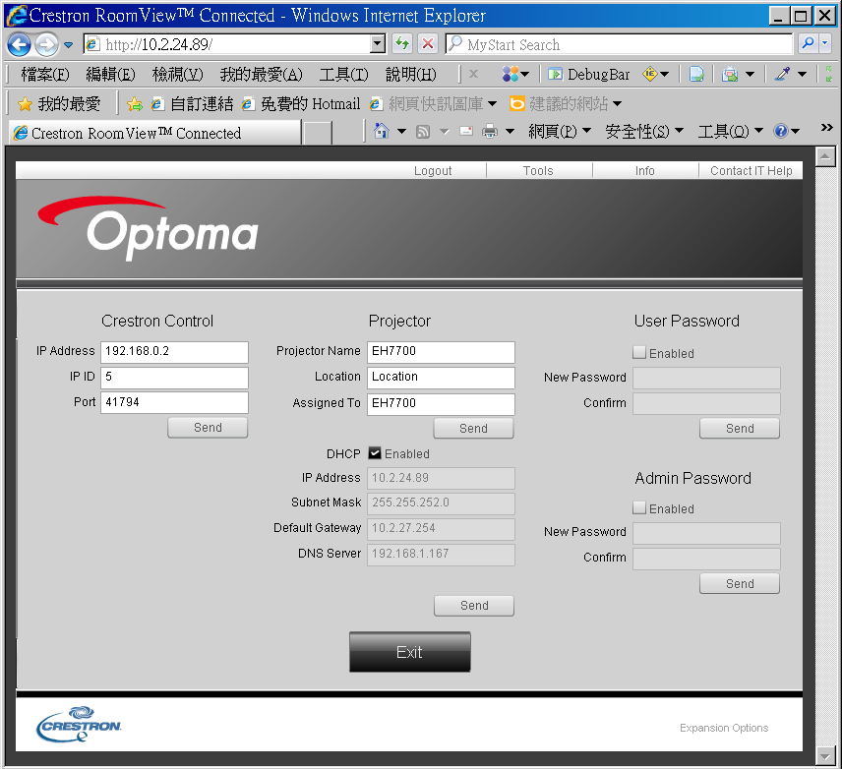Open the 工具(T) Tools menu
842x769 pixels.
pos(343,74)
